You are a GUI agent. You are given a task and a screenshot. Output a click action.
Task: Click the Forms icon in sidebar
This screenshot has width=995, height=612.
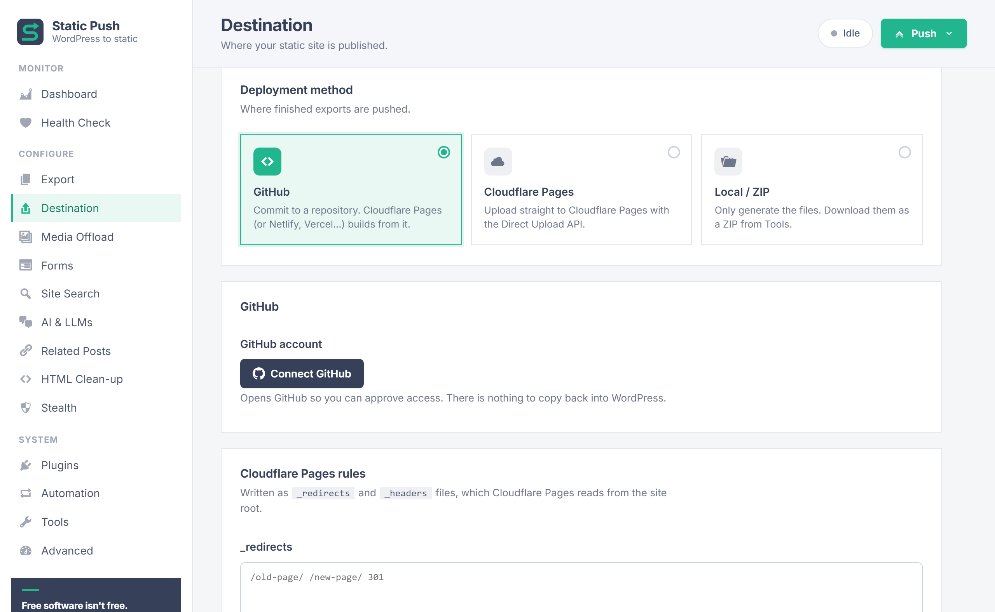coord(26,266)
